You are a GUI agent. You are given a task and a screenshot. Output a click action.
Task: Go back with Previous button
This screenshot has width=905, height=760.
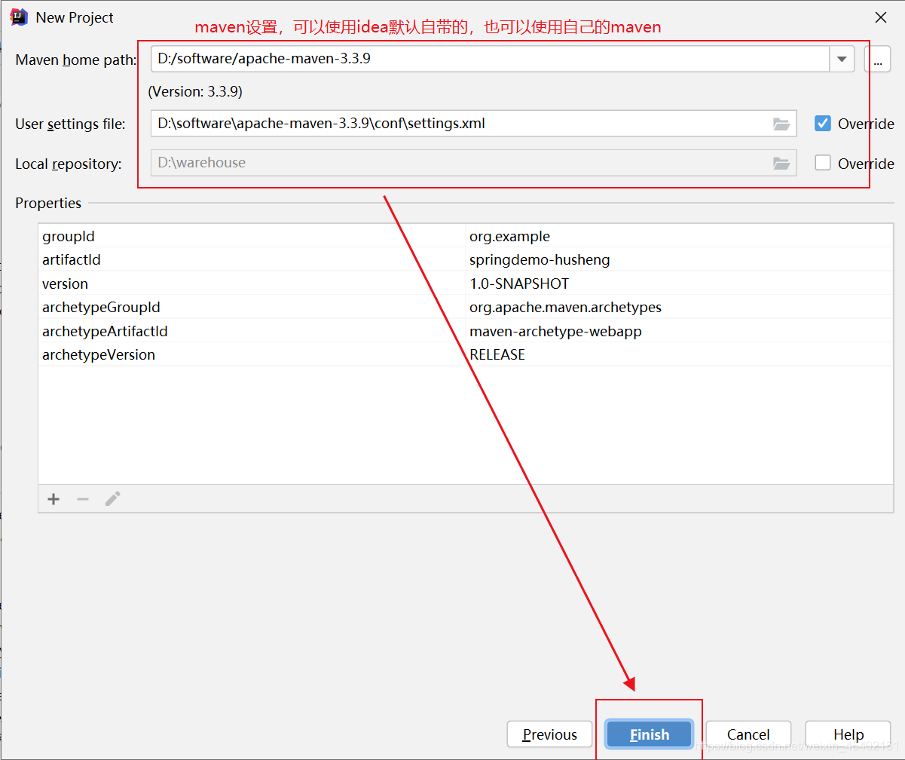[x=550, y=734]
